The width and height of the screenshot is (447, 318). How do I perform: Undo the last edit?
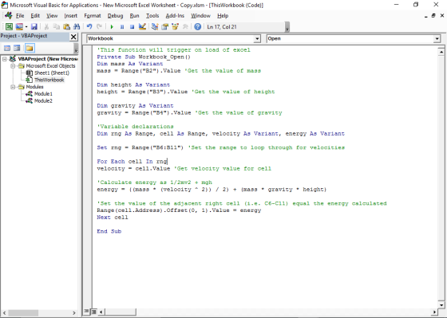89,27
